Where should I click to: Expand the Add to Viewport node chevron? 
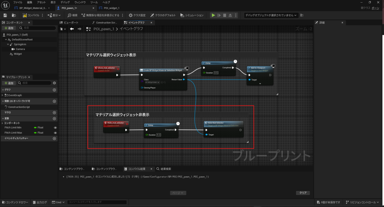point(260,84)
